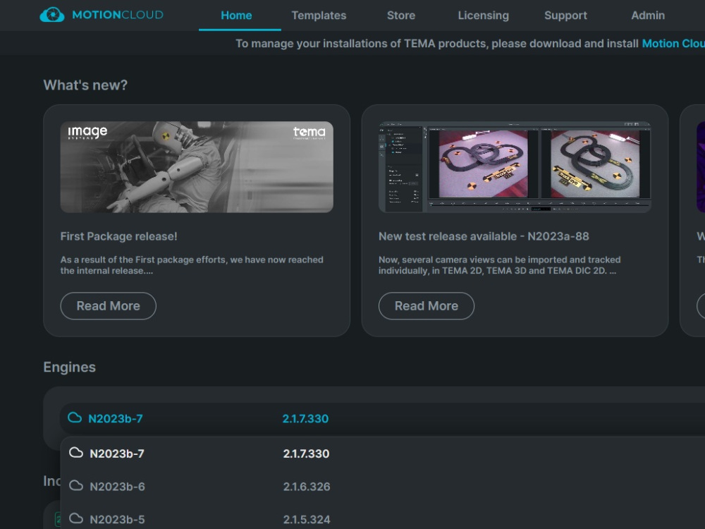Open the crash test dummy thumbnail
Image resolution: width=705 pixels, height=529 pixels.
[x=197, y=167]
